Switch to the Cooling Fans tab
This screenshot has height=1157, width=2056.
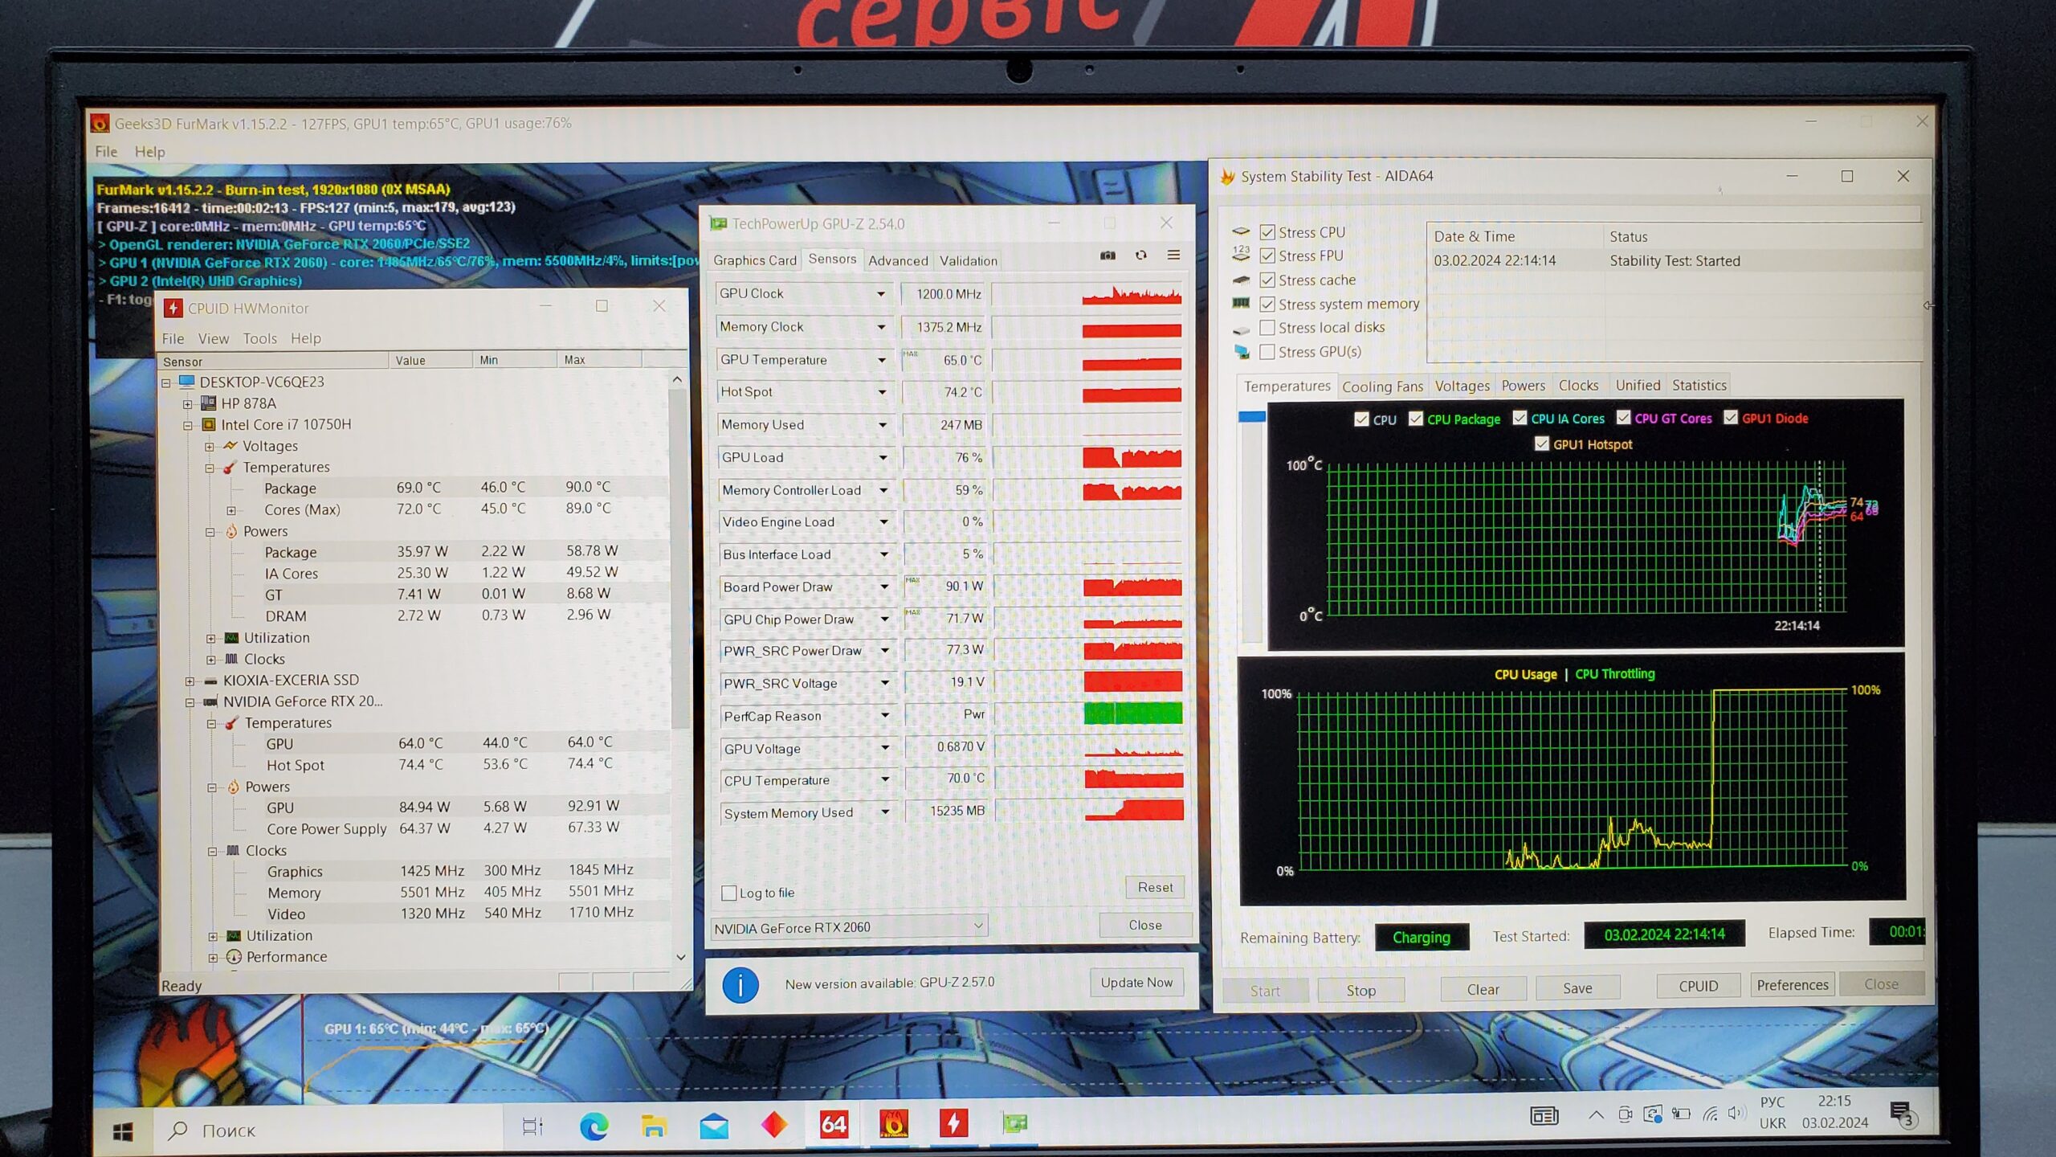click(1381, 386)
